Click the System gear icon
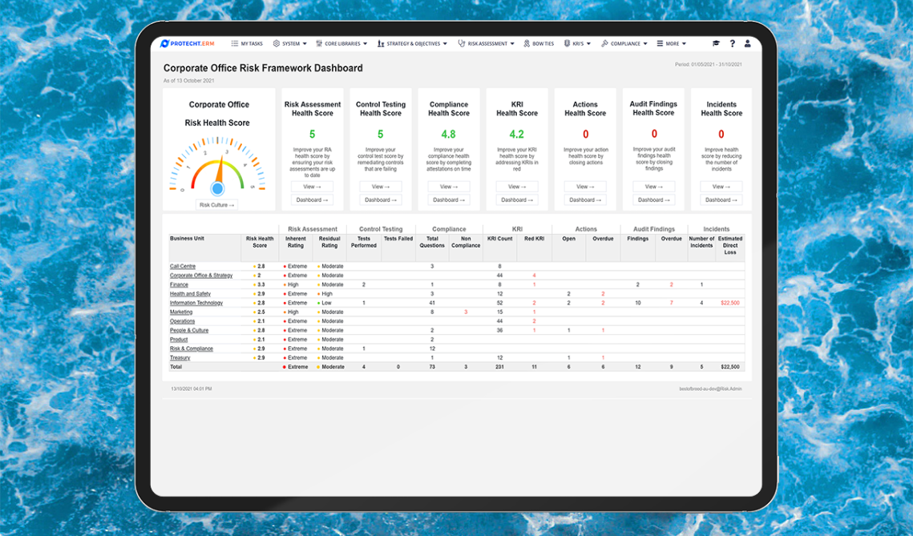Screen dimensions: 913x536 coord(277,44)
